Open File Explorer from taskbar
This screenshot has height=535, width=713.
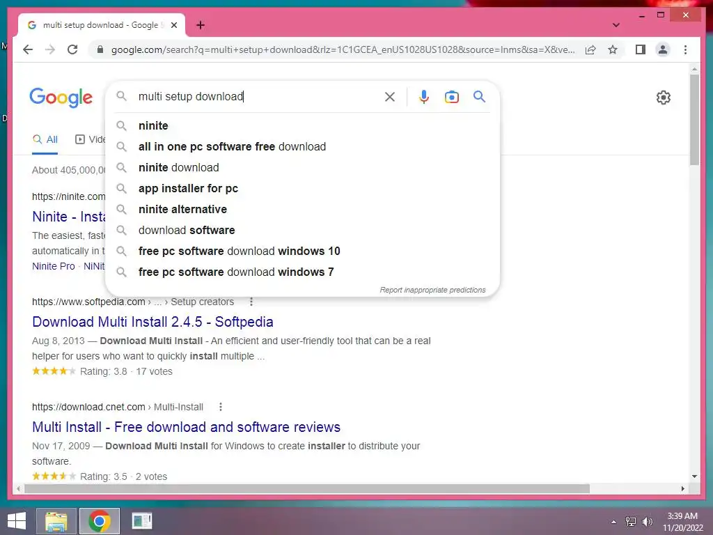click(x=56, y=521)
